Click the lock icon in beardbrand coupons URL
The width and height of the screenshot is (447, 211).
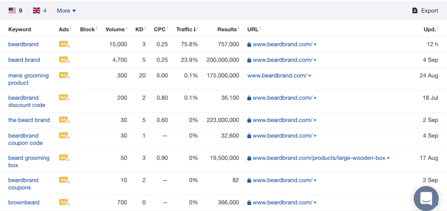[x=249, y=180]
